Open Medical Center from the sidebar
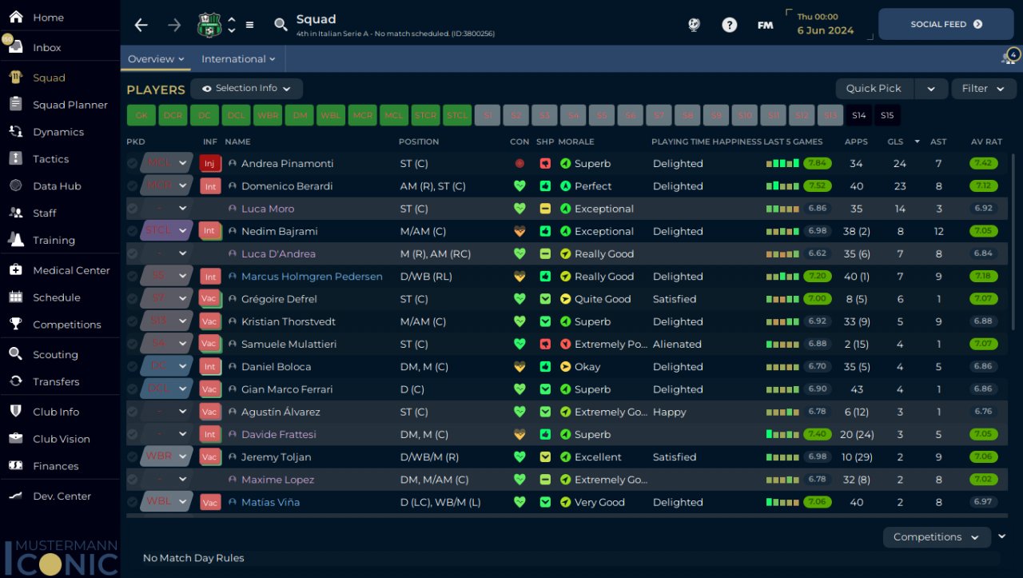The height and width of the screenshot is (578, 1023). tap(71, 270)
